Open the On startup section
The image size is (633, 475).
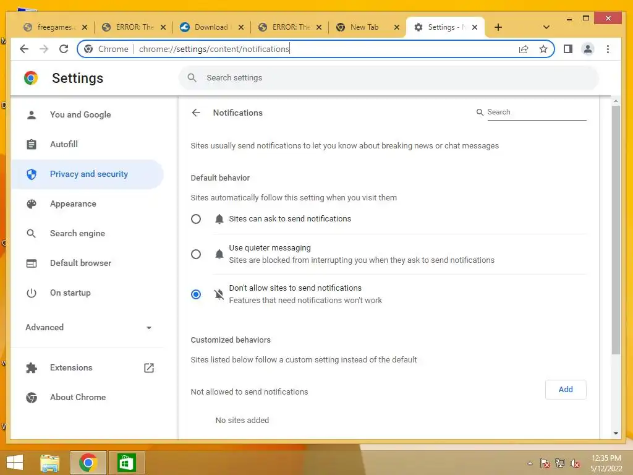88,293
